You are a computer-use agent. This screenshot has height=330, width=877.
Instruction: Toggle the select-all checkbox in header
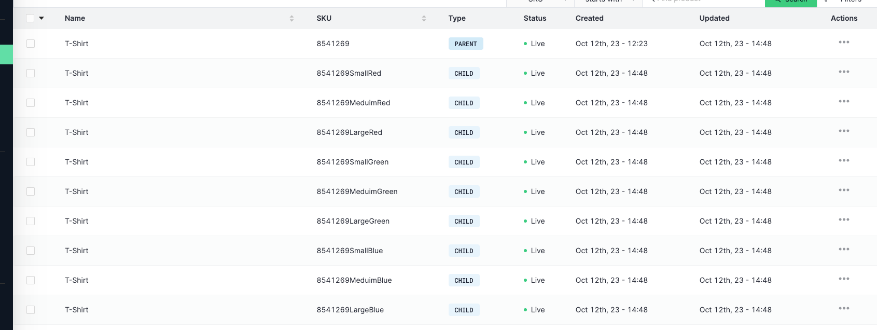30,18
